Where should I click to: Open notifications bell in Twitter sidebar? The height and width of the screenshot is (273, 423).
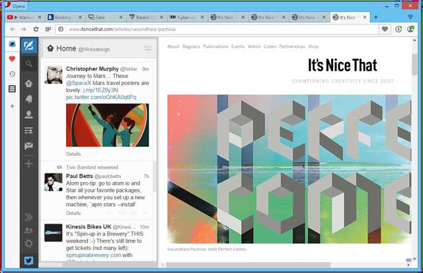point(28,99)
